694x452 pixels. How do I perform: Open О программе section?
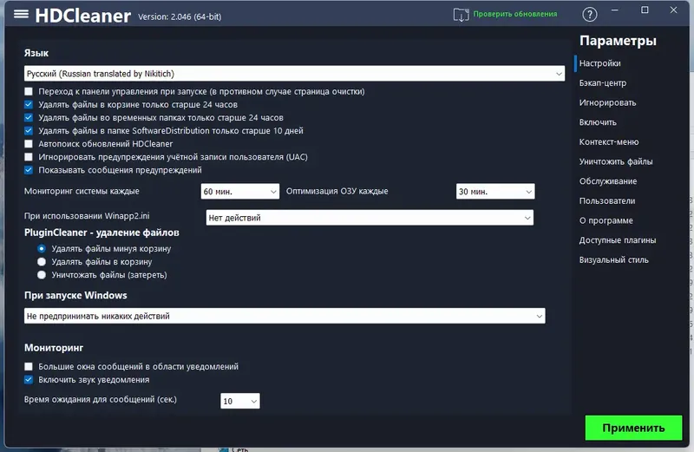pyautogui.click(x=606, y=220)
